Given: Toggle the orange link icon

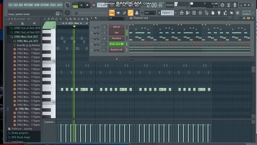Looking at the screenshot, I should pos(131,13).
